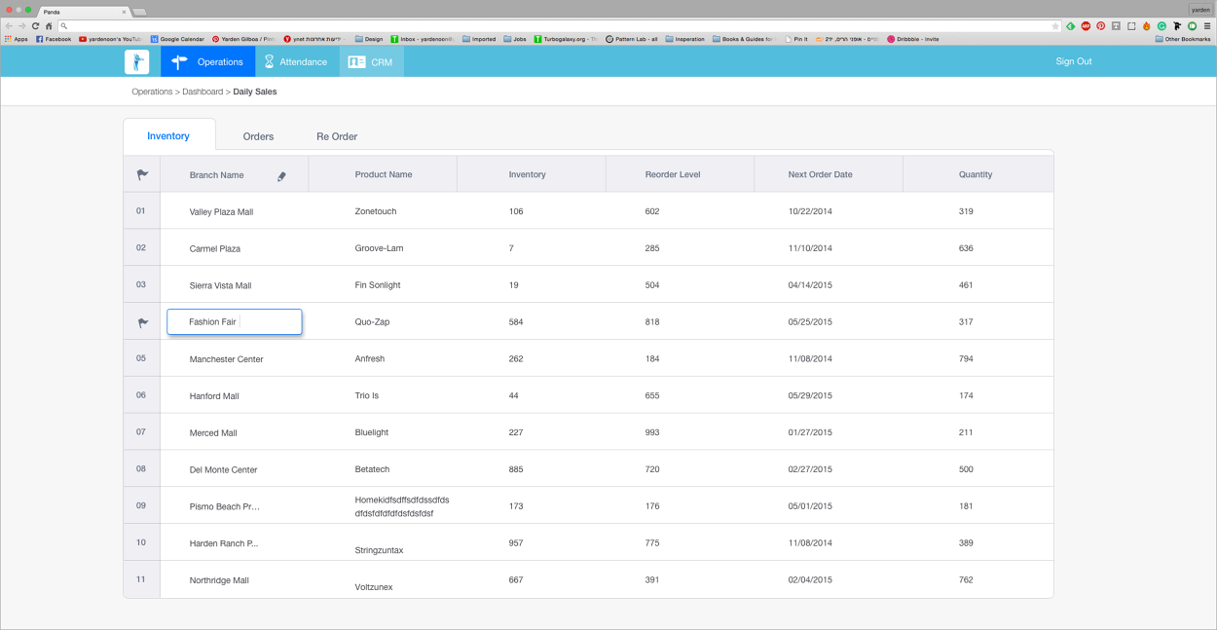
Task: Click the browser reload icon
Action: [x=35, y=26]
